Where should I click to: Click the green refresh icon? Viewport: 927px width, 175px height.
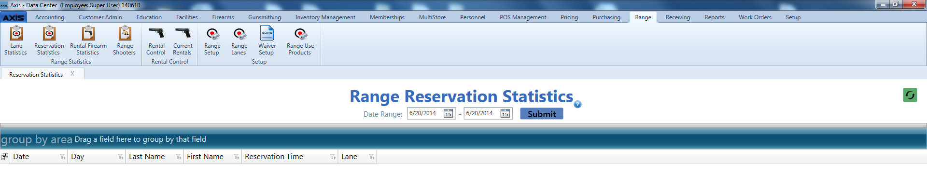(910, 95)
